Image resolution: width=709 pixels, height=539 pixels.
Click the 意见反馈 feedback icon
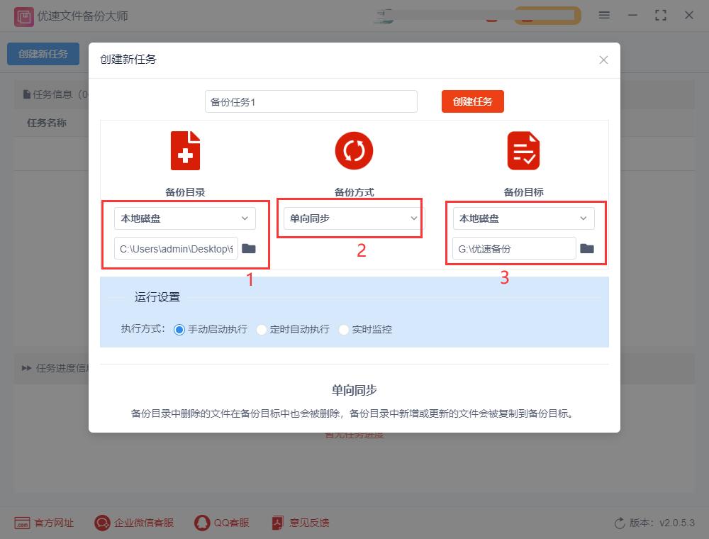[277, 523]
